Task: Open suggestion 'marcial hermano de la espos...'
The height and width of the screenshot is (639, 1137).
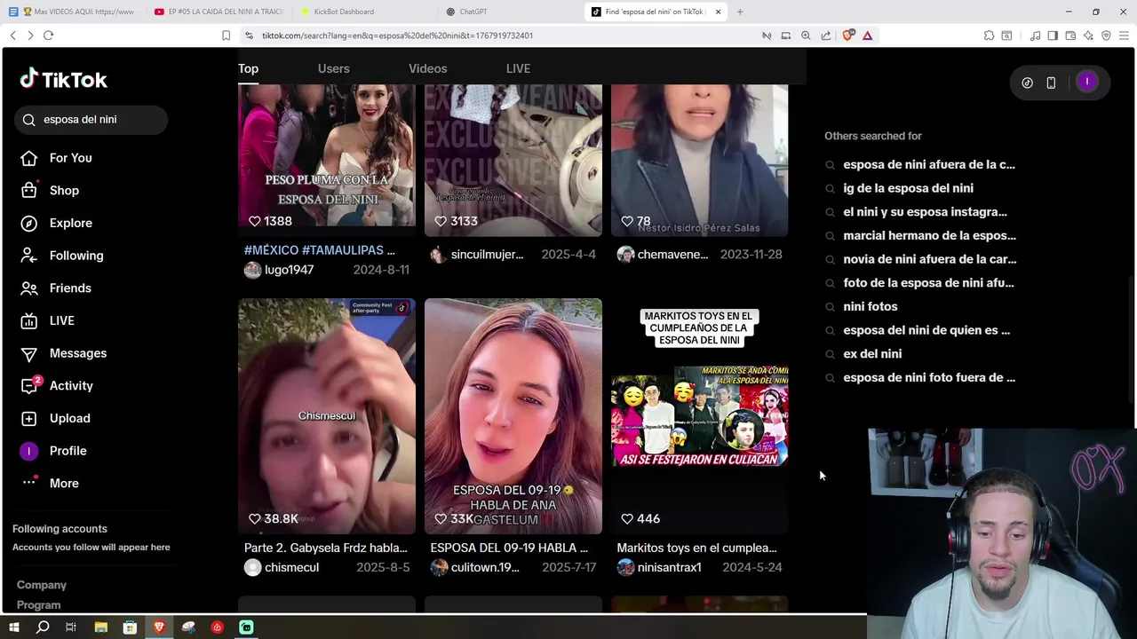Action: (x=929, y=235)
